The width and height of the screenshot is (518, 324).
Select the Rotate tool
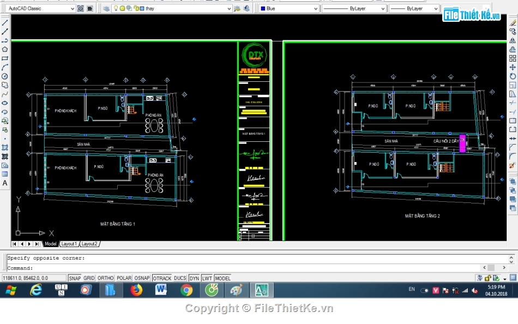[513, 76]
